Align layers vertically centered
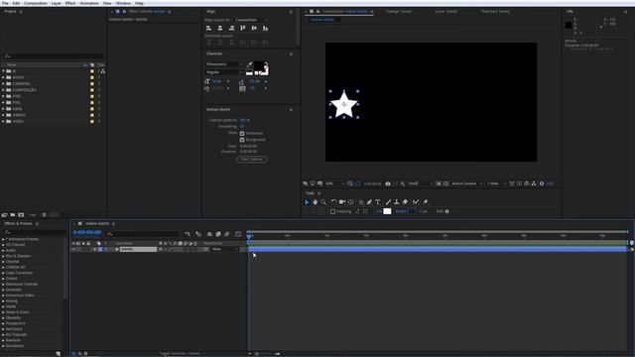 [254, 28]
